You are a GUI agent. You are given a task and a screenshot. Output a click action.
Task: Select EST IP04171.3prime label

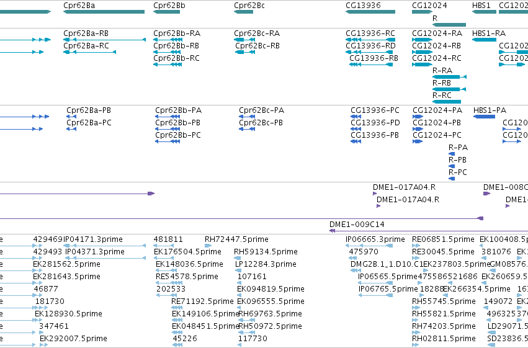93,239
